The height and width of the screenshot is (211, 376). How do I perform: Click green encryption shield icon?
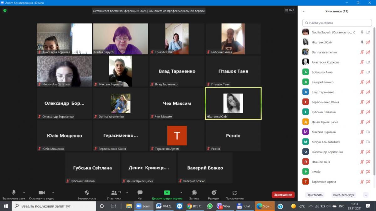pyautogui.click(x=5, y=11)
